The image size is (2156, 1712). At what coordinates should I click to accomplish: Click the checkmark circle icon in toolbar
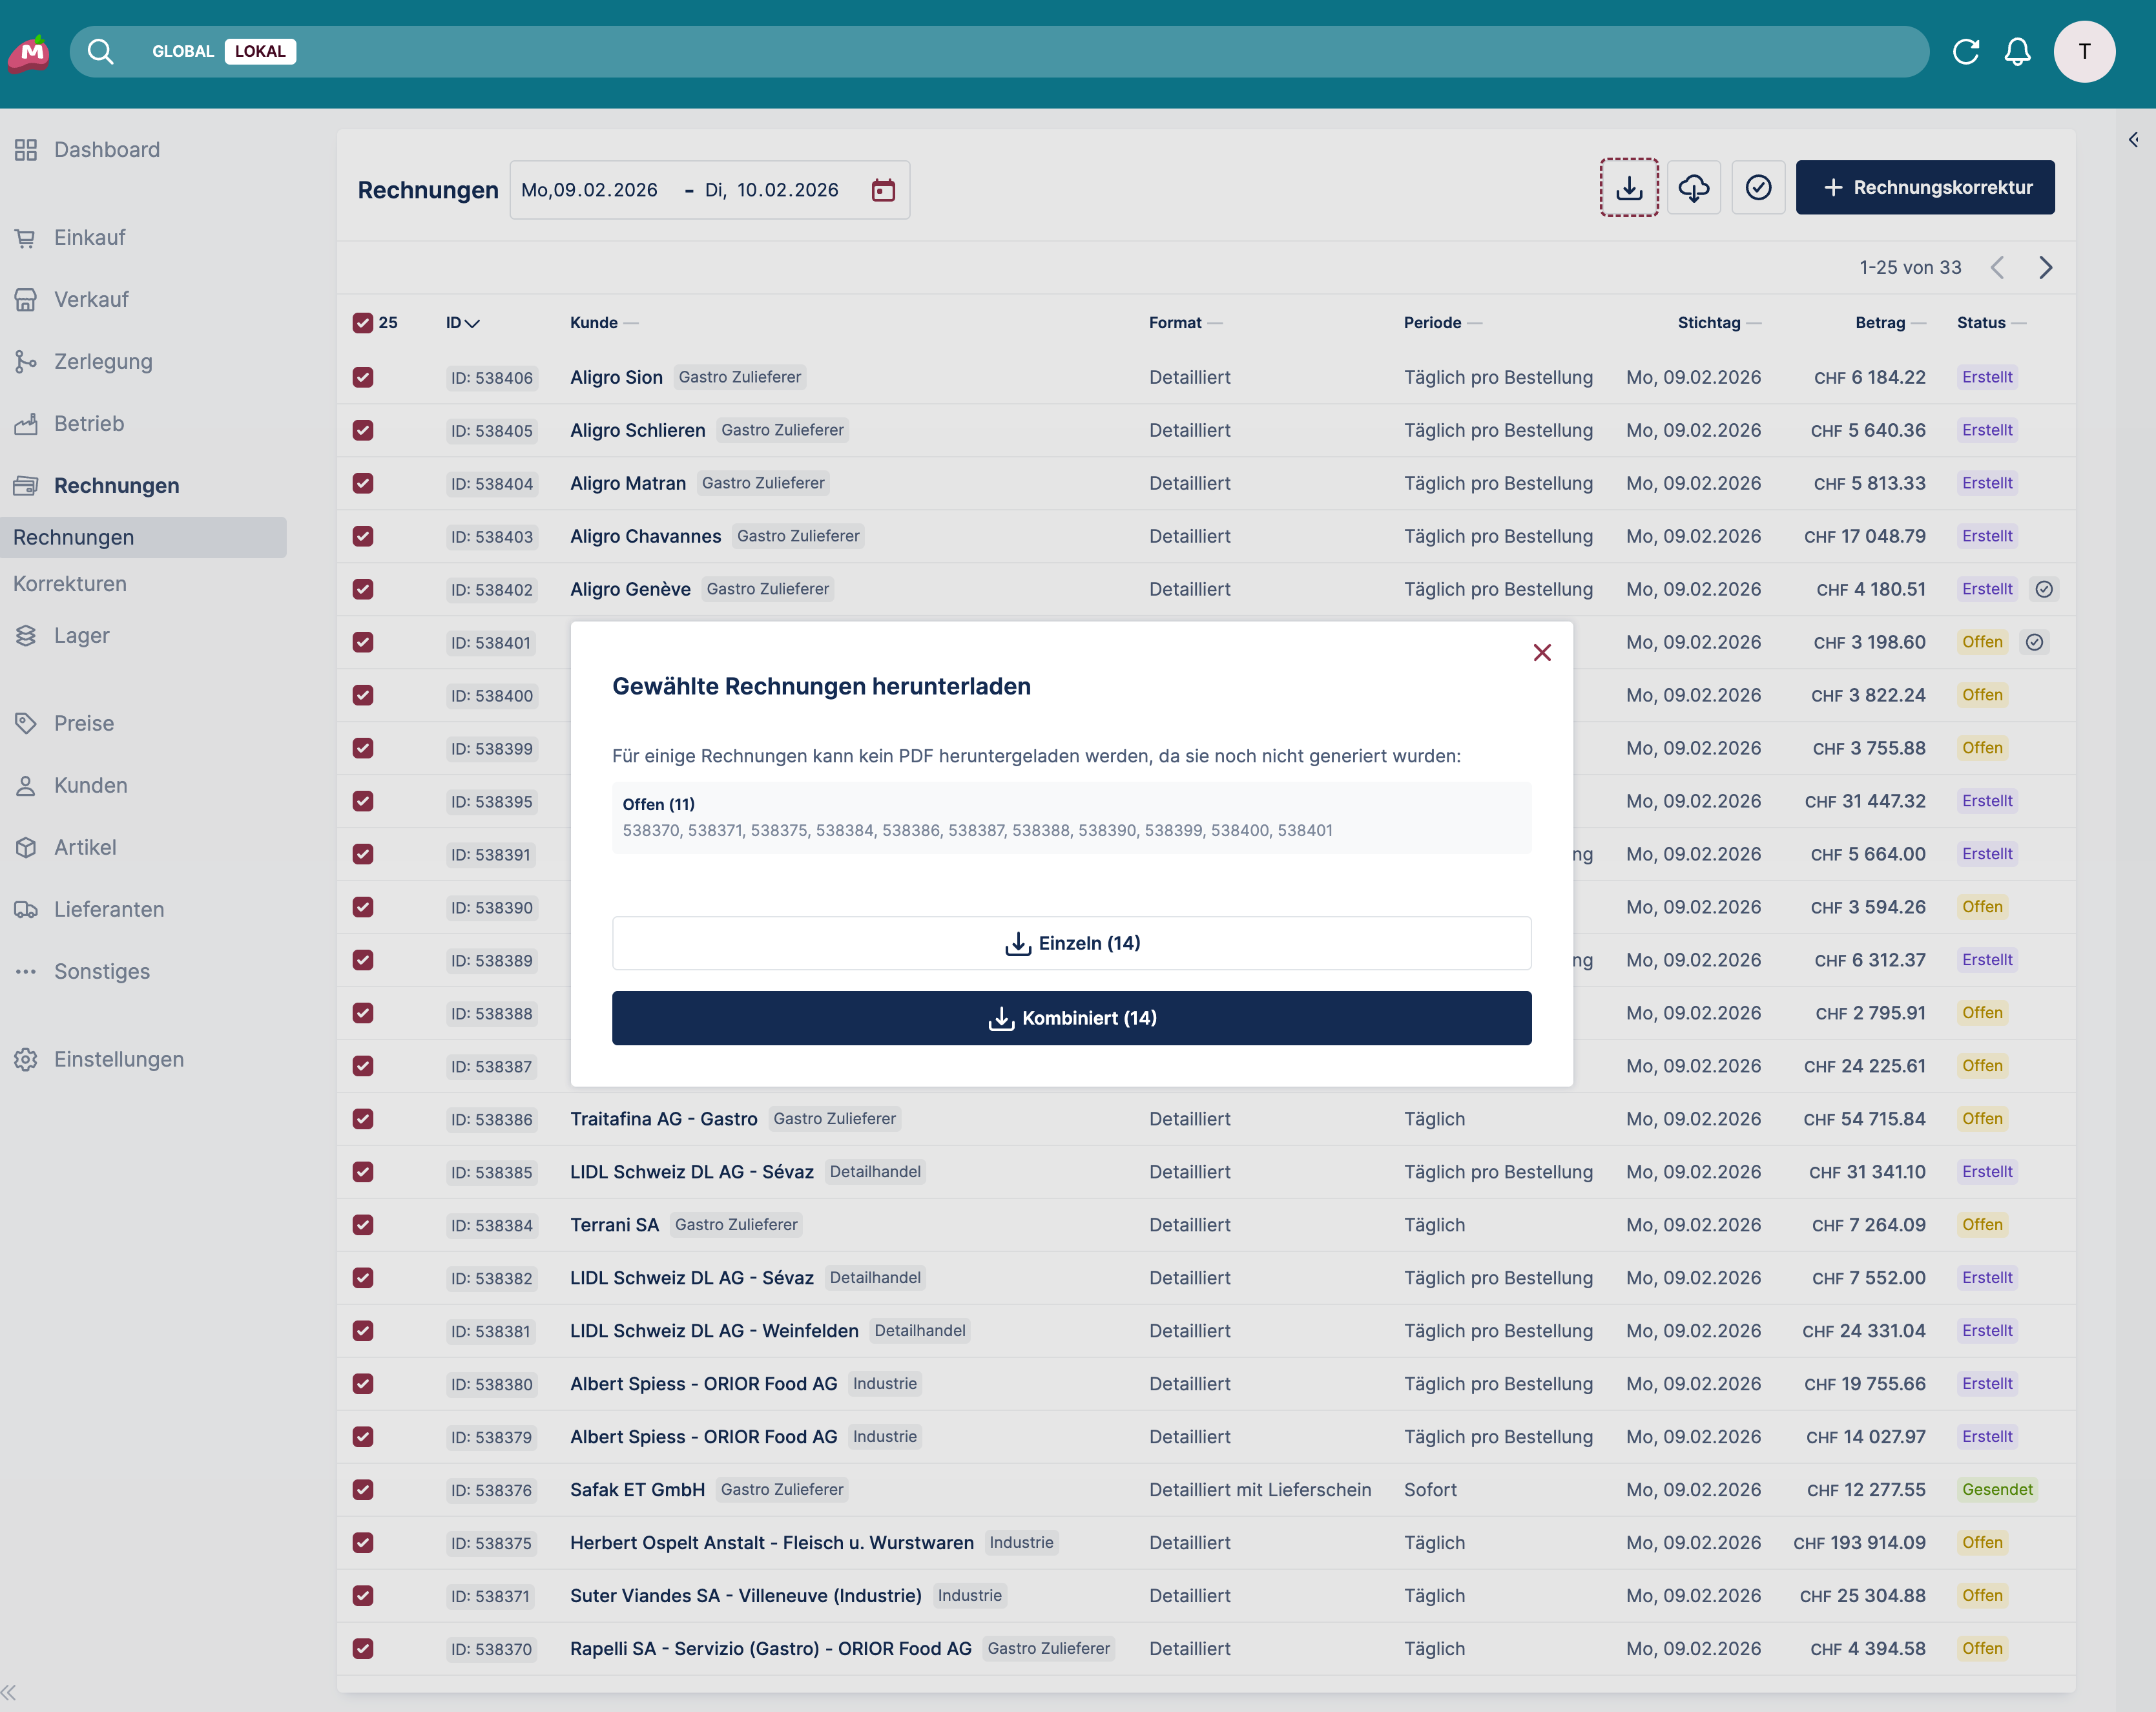1758,187
